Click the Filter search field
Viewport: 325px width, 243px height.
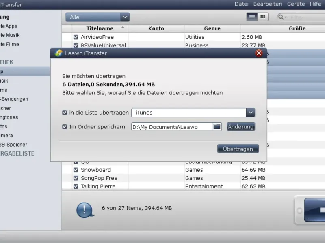pos(307,17)
